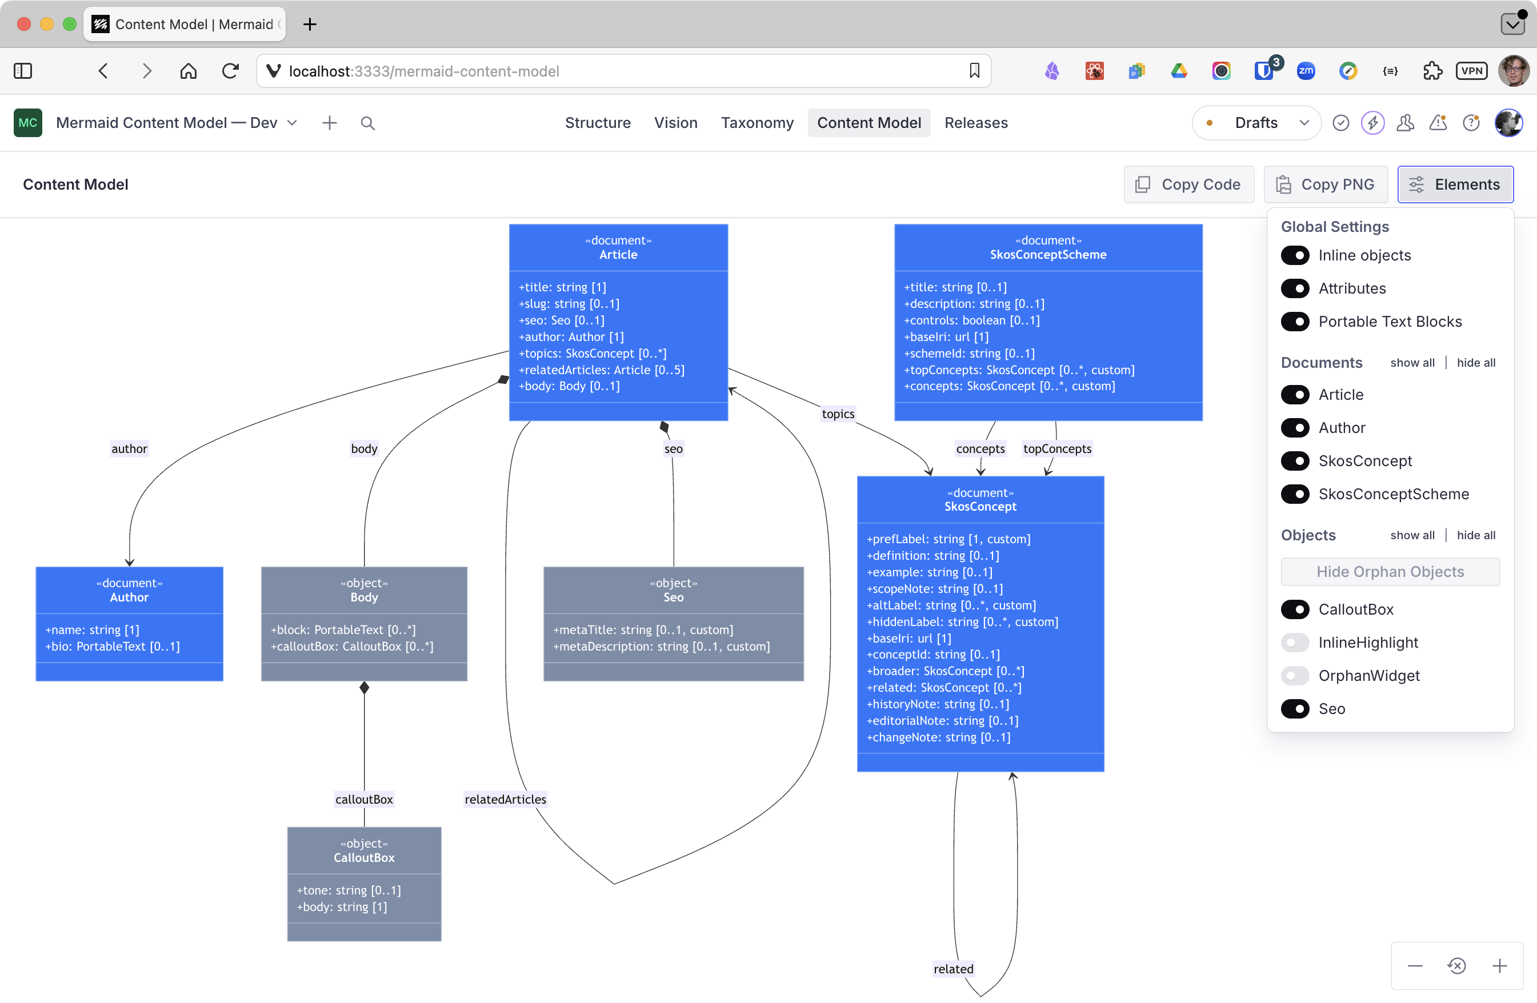Viewport: 1537px width, 1003px height.
Task: Click the green MC workspace logo
Action: click(x=28, y=123)
